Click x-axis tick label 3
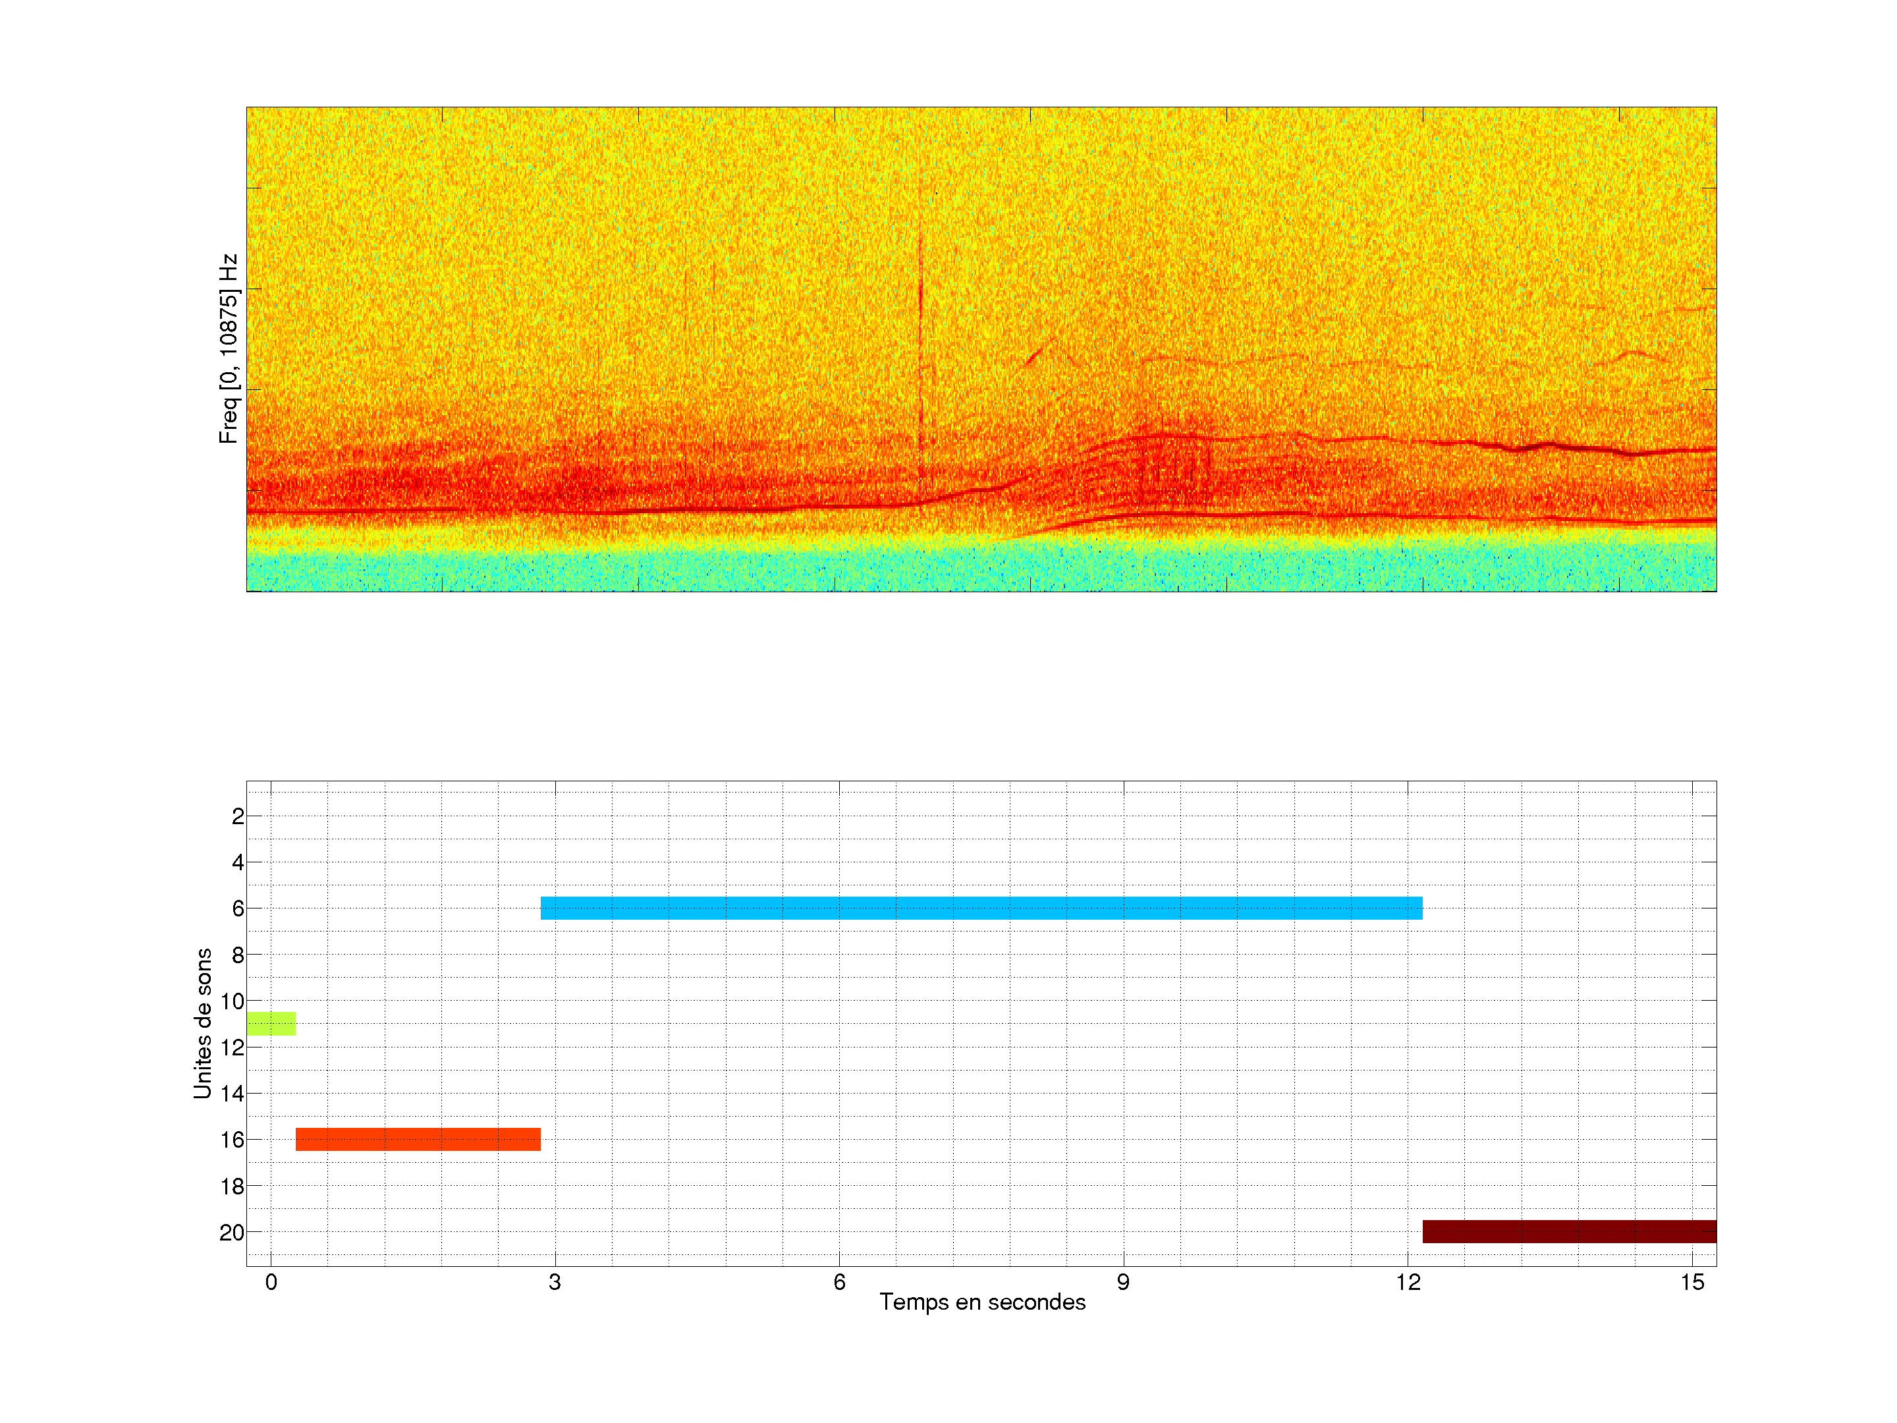 coord(555,1282)
